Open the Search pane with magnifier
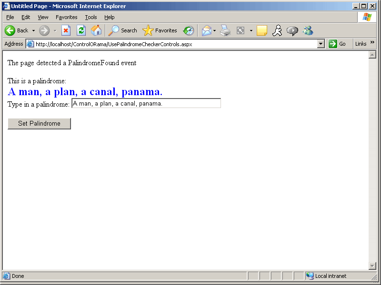The width and height of the screenshot is (381, 285). [x=123, y=30]
